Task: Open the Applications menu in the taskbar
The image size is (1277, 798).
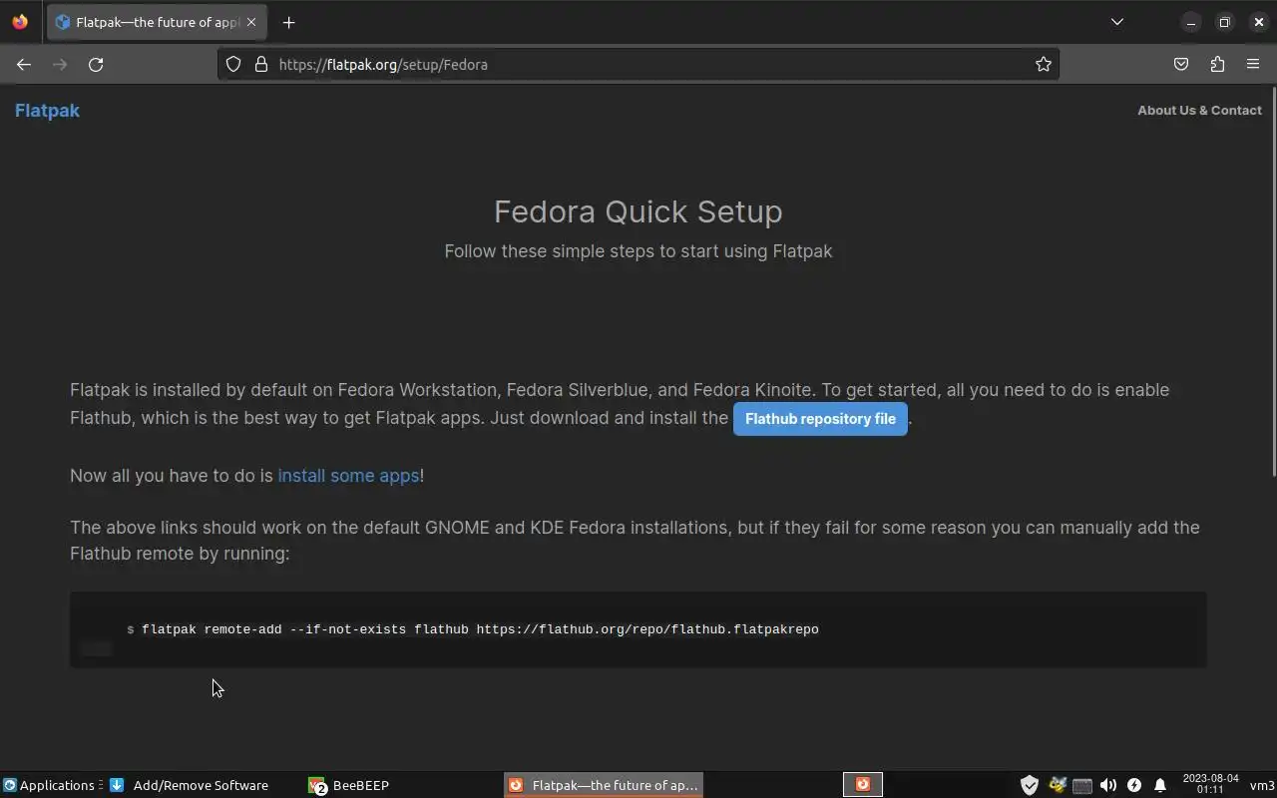Action: pyautogui.click(x=52, y=785)
